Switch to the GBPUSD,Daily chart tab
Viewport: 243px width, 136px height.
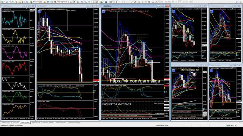pos(61,122)
